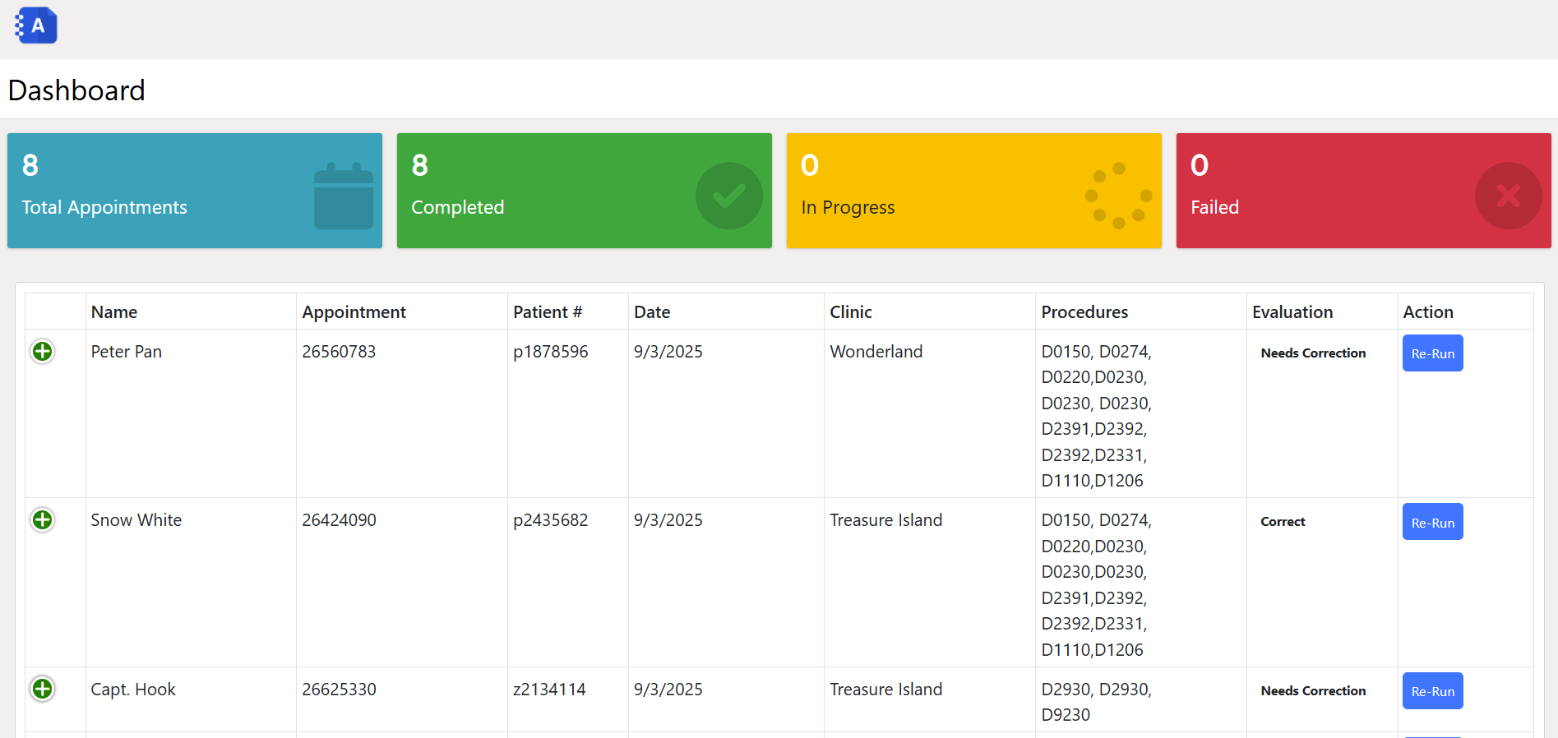Click the Correct evaluation for Snow White
The width and height of the screenshot is (1558, 738).
click(x=1283, y=522)
